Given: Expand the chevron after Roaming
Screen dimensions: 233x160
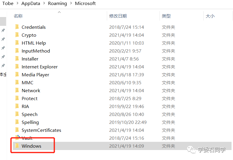Looking at the screenshot, I should pos(71,3).
